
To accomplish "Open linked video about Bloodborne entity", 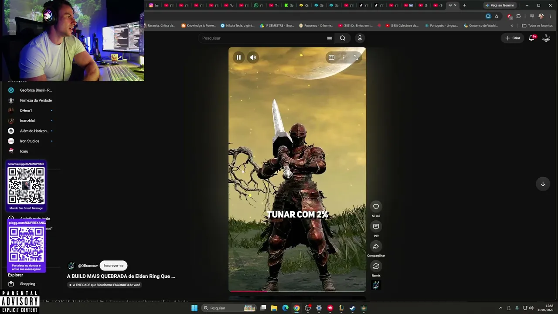I will point(105,285).
